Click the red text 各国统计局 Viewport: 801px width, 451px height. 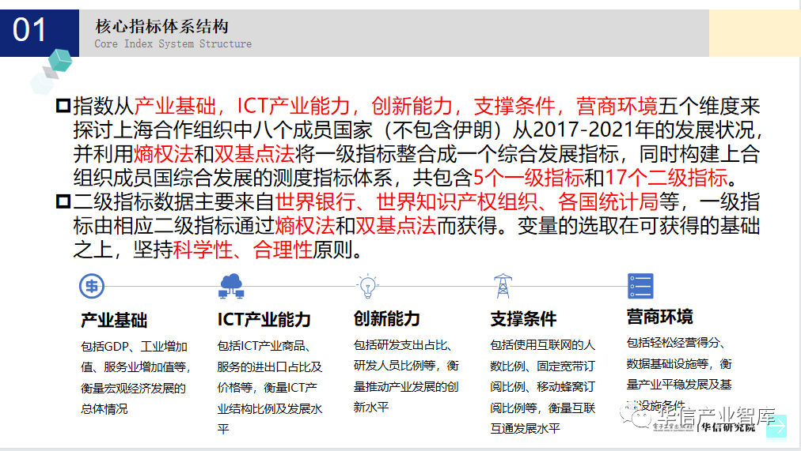tap(608, 201)
